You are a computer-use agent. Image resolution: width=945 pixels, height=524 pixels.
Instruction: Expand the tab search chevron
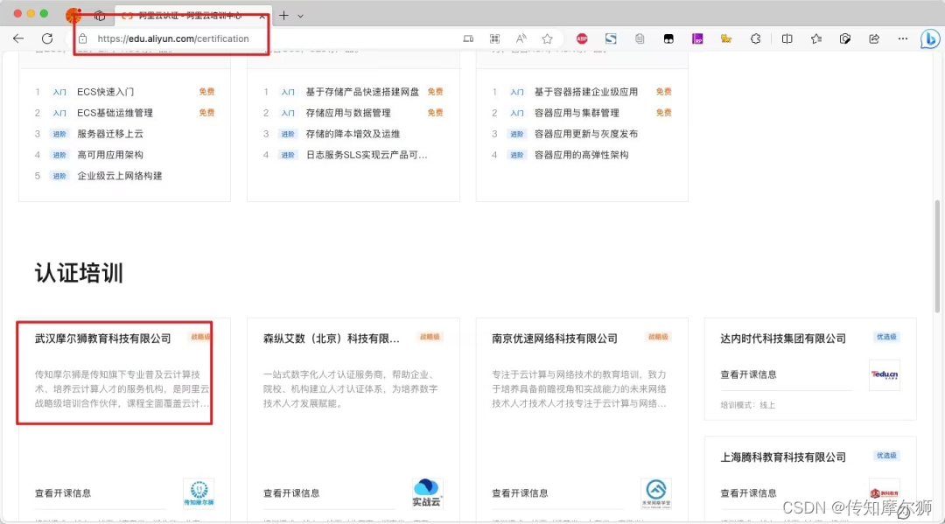[300, 17]
